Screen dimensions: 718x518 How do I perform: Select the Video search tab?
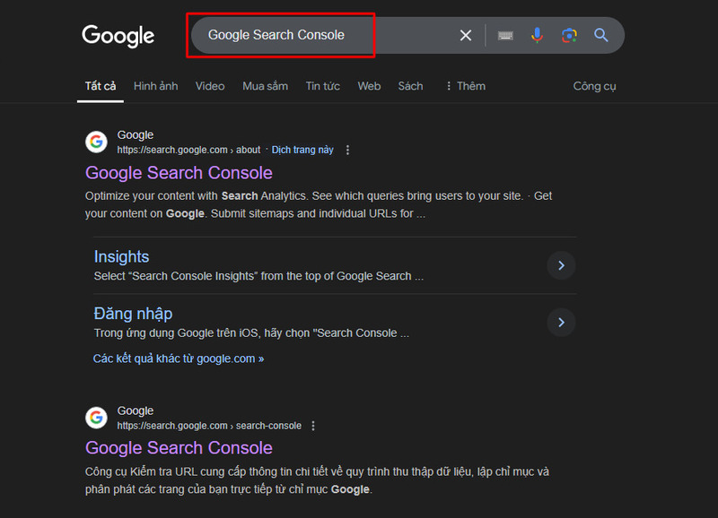tap(210, 86)
